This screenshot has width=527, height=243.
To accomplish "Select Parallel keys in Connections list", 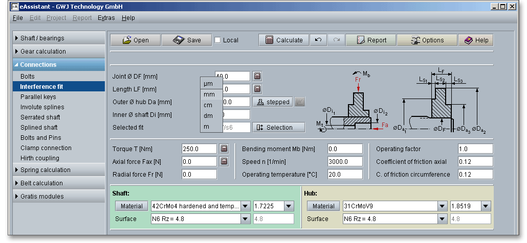I will coord(38,97).
